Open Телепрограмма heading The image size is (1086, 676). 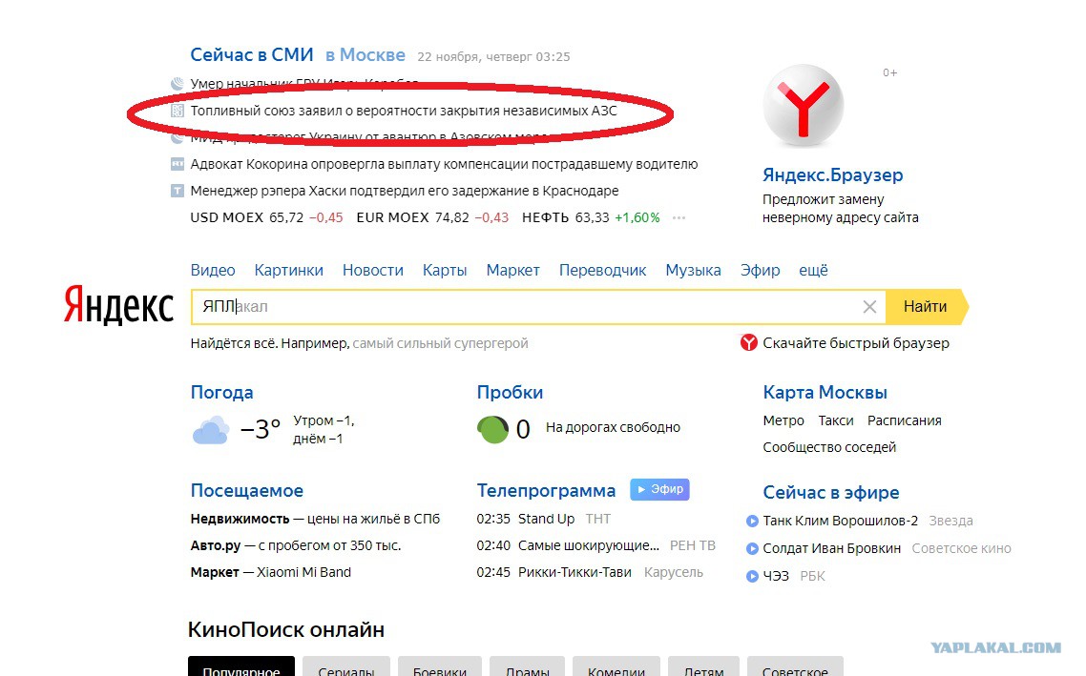pos(546,491)
